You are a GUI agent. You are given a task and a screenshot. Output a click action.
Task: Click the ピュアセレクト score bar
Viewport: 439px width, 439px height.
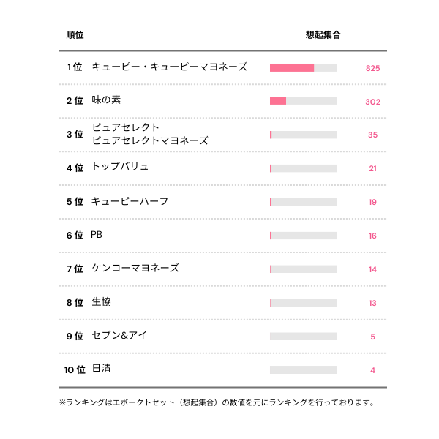303,135
